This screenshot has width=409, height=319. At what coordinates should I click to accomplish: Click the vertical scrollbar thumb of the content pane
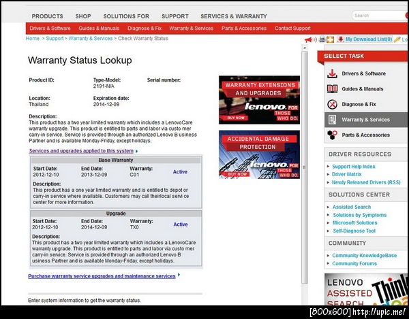click(x=304, y=167)
